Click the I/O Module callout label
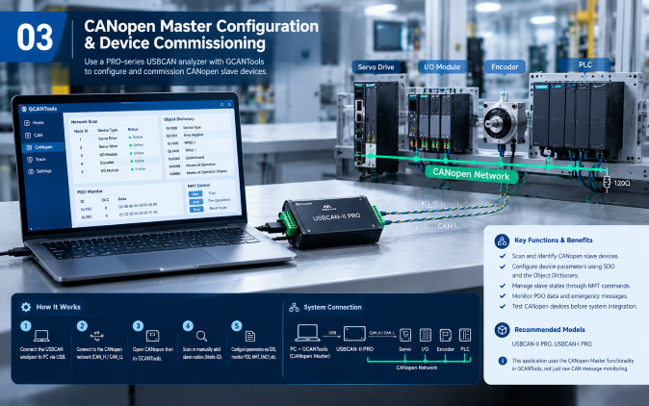The image size is (649, 406). coord(442,66)
